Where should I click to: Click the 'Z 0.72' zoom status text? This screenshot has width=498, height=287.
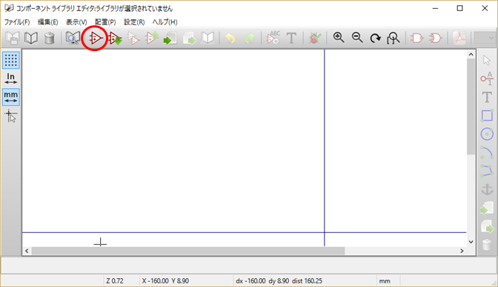pos(115,281)
